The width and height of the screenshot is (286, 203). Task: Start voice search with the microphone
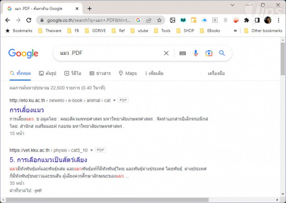(x=196, y=53)
